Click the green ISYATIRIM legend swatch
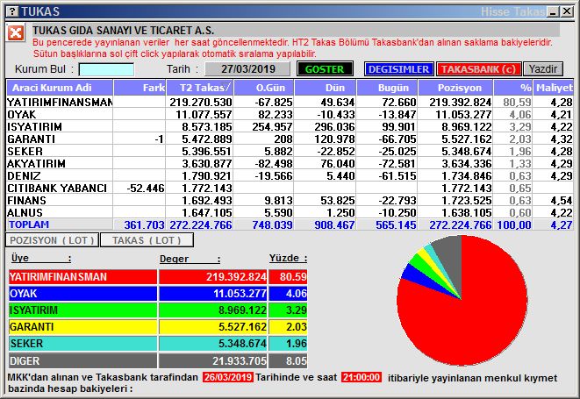Image resolution: width=580 pixels, height=399 pixels. [x=82, y=310]
